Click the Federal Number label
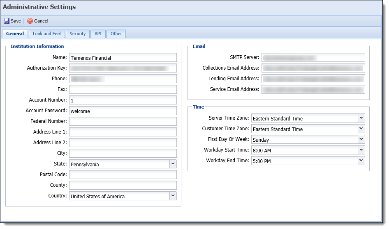This screenshot has height=229, width=389. [x=49, y=121]
